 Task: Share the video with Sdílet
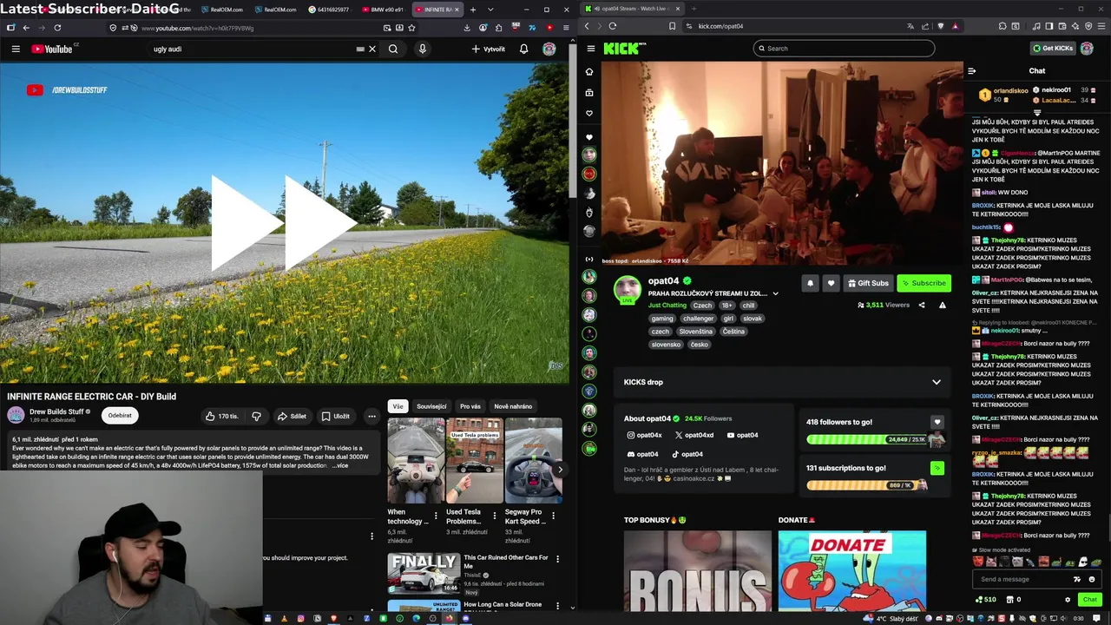[292, 416]
